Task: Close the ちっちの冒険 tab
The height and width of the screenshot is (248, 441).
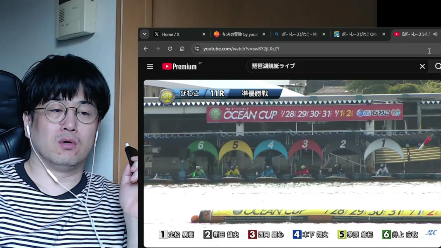Action: coord(264,34)
